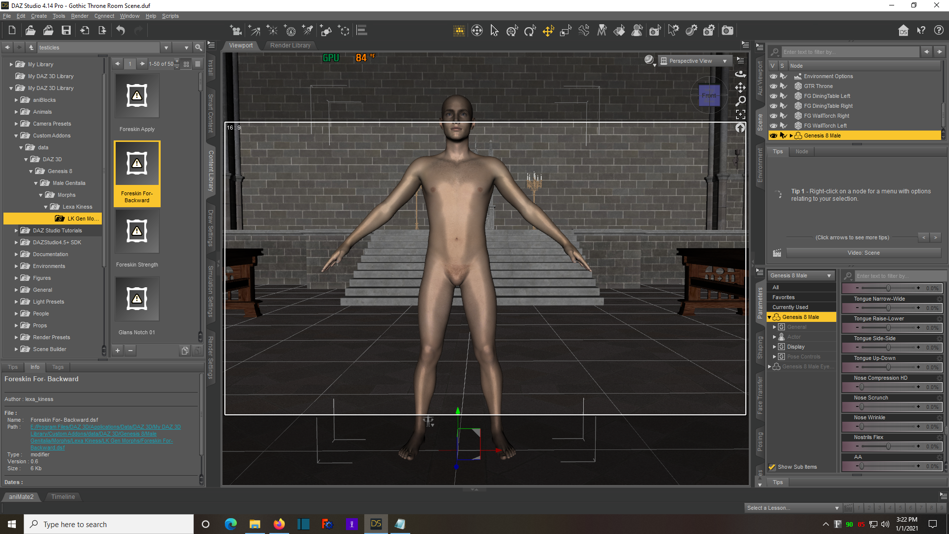The height and width of the screenshot is (534, 949).
Task: Open the Select a Lesson dropdown
Action: point(793,508)
